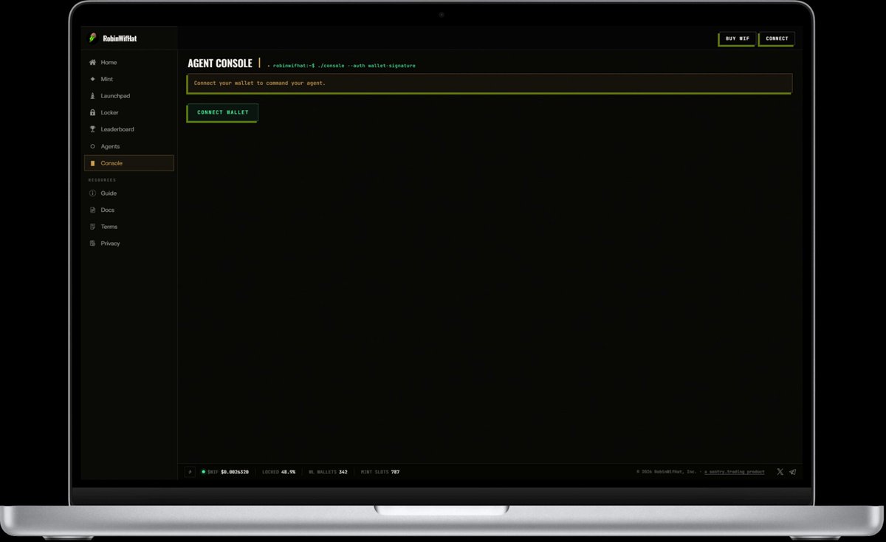The height and width of the screenshot is (542, 886).
Task: Go to the Agents sidebar item
Action: click(129, 146)
